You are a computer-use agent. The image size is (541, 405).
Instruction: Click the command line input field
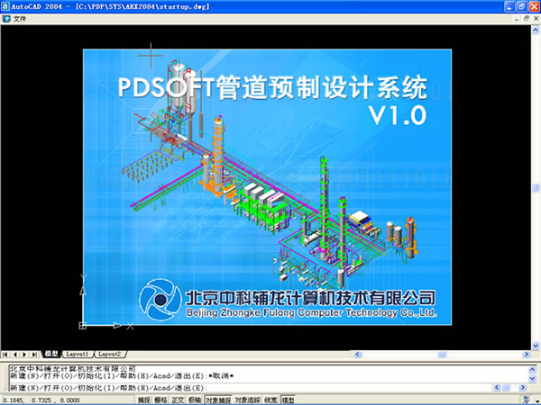coord(250,388)
